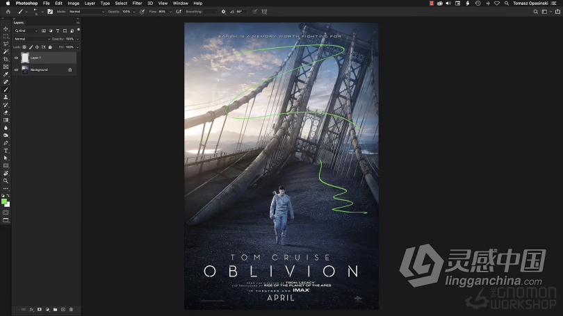Image resolution: width=563 pixels, height=316 pixels.
Task: Swap foreground and background colors
Action: coord(8,195)
